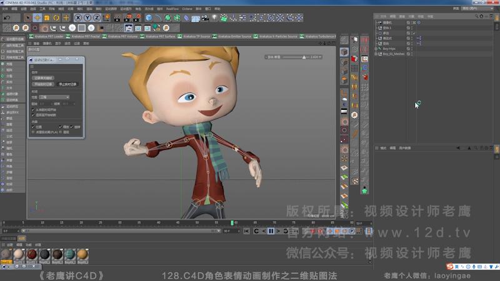Click the Undo arrow in the top toolbar
The width and height of the screenshot is (500, 281).
[7, 18]
